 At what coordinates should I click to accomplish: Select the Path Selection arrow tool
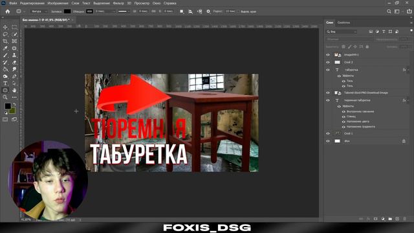click(x=14, y=83)
